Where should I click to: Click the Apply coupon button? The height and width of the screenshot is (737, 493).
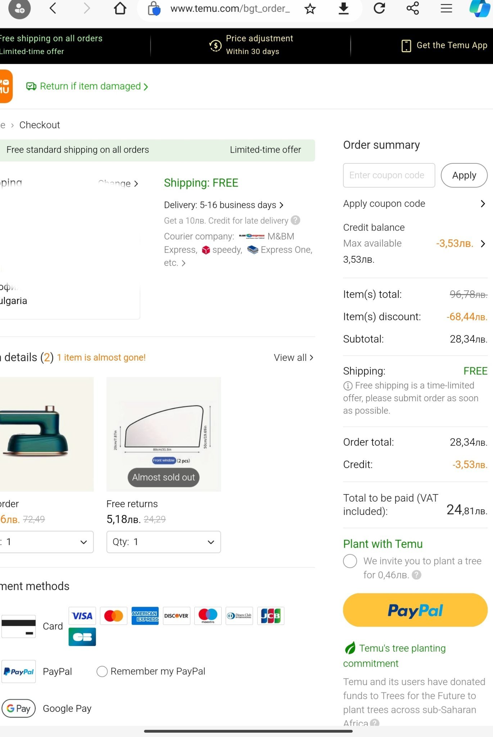point(464,175)
